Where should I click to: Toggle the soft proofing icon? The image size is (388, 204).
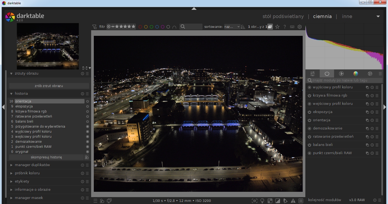tap(285, 201)
